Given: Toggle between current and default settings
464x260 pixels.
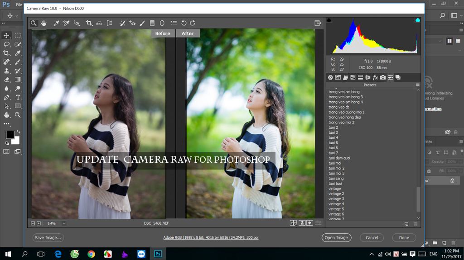Looking at the screenshot, I should pos(319,223).
